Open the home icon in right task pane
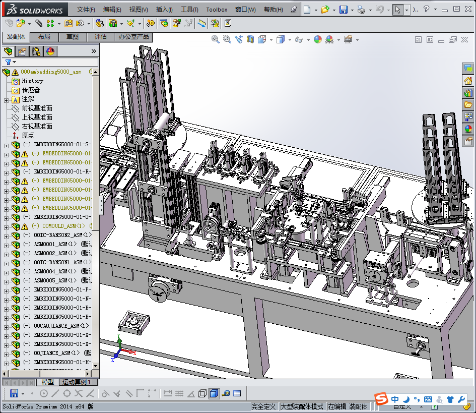Screen dimensions: 476x413 pos(468,81)
